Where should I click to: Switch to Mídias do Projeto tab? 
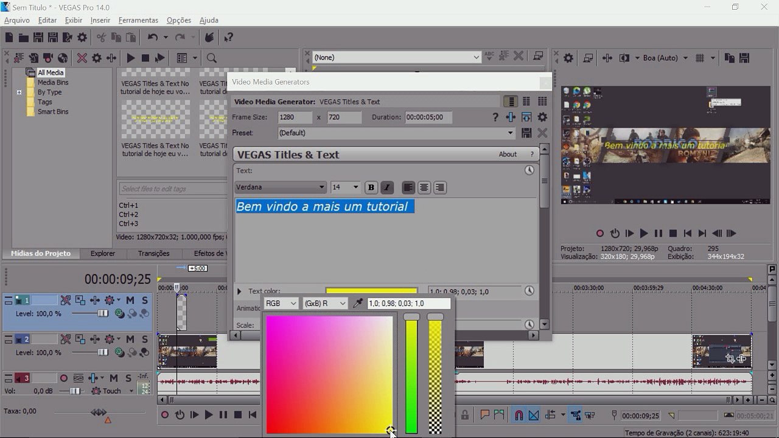point(41,254)
